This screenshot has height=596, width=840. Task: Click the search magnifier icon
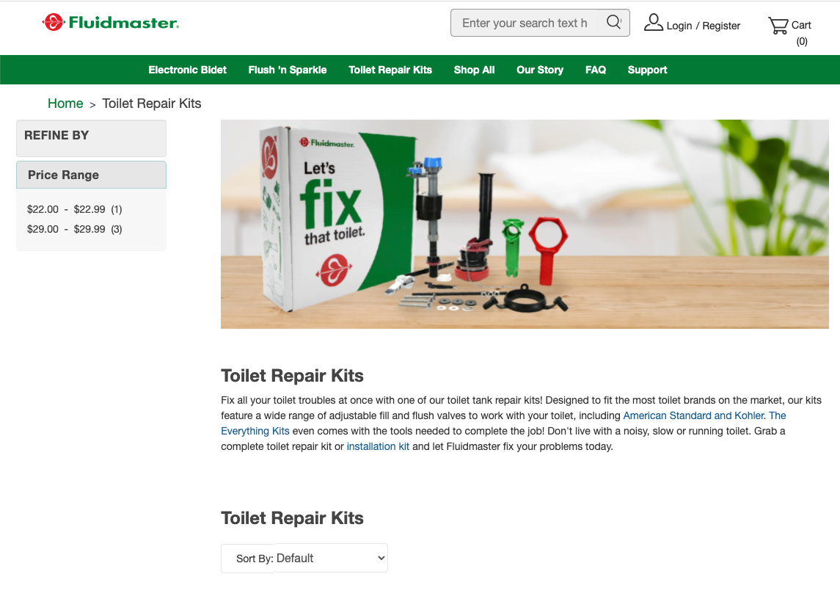(614, 23)
